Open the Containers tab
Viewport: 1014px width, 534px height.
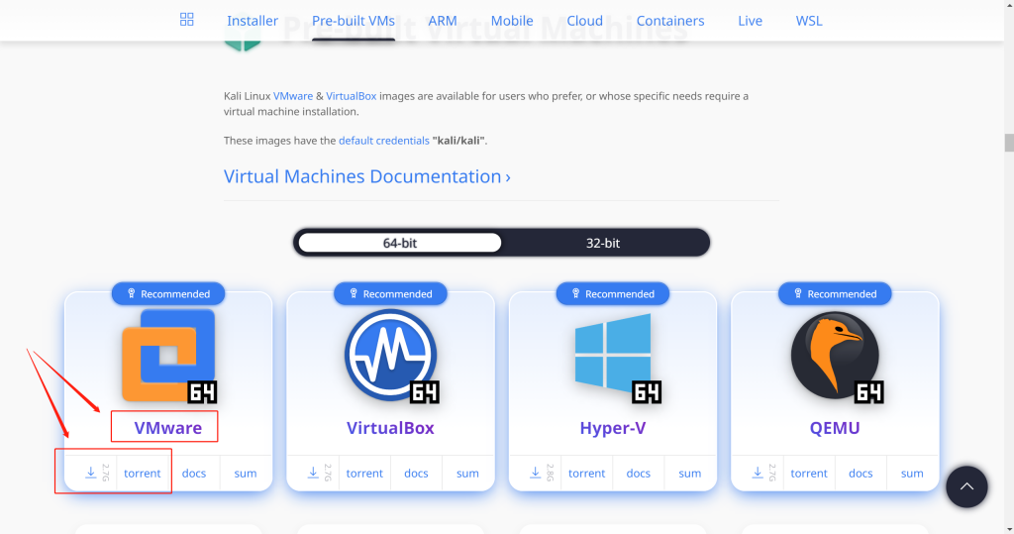(x=670, y=21)
